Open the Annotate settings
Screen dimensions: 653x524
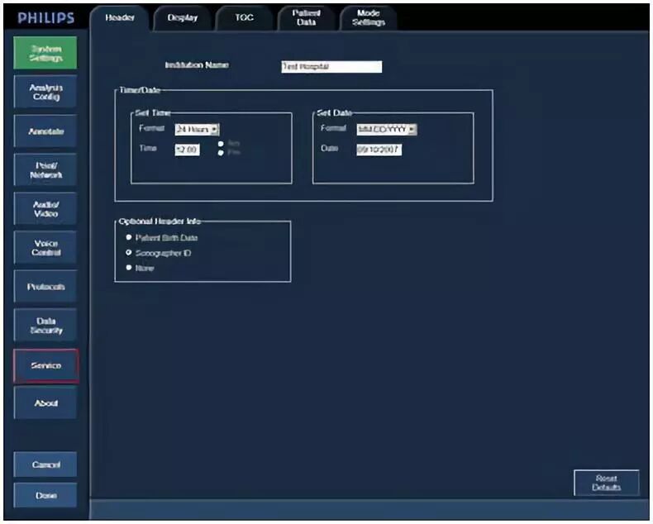coord(45,131)
